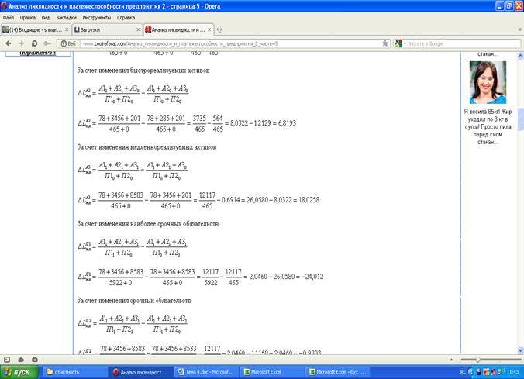Close the Анализ ликвидности tab
This screenshot has width=524, height=379.
209,29
